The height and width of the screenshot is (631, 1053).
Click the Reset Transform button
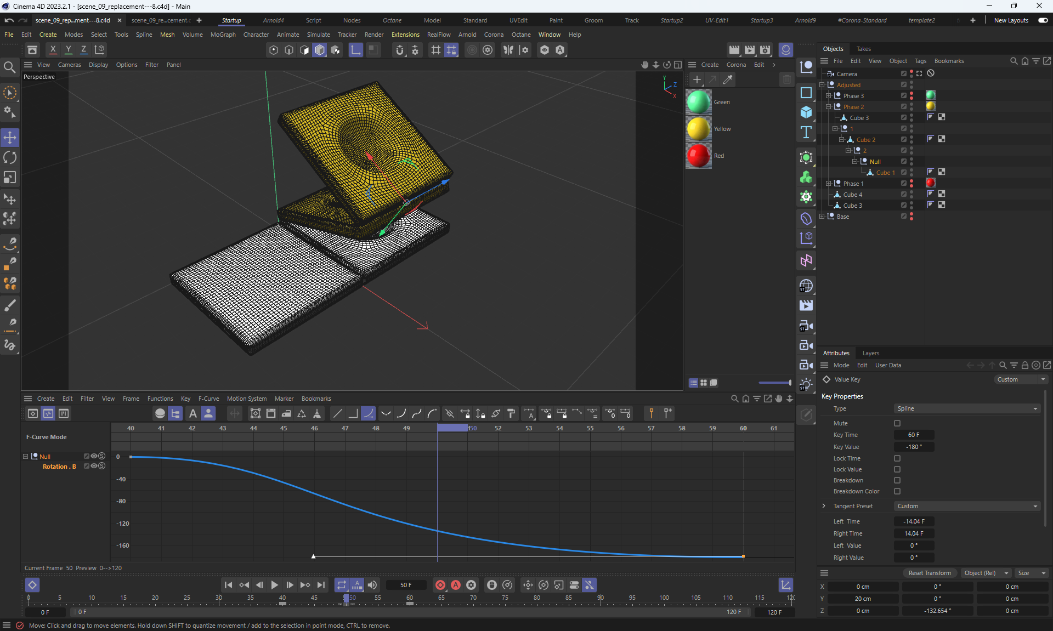(929, 573)
